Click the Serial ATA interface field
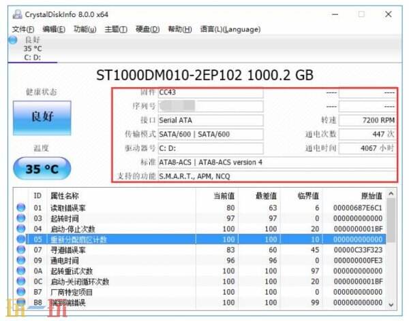The image size is (409, 321). 211,120
